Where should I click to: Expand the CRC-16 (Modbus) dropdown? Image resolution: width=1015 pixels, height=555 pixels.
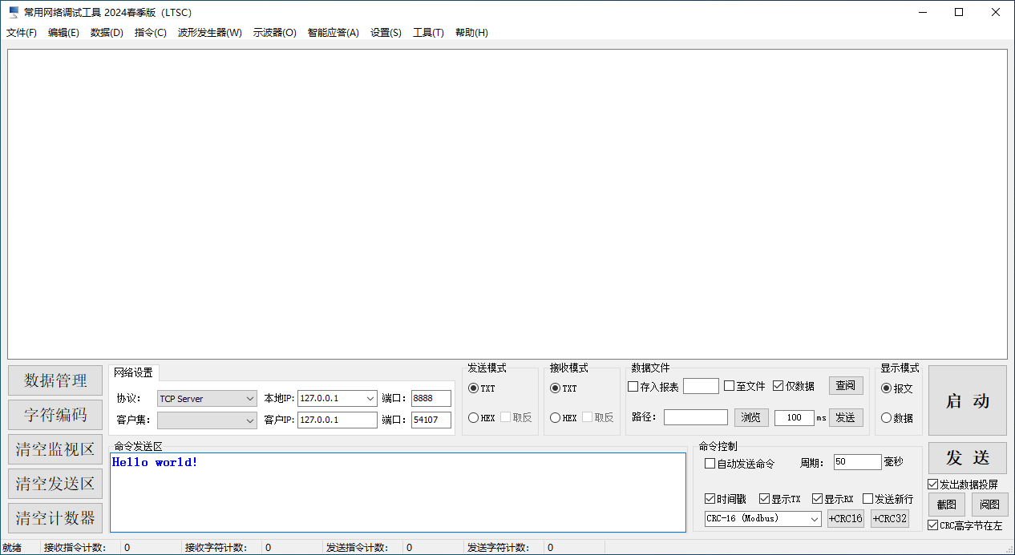coord(815,519)
